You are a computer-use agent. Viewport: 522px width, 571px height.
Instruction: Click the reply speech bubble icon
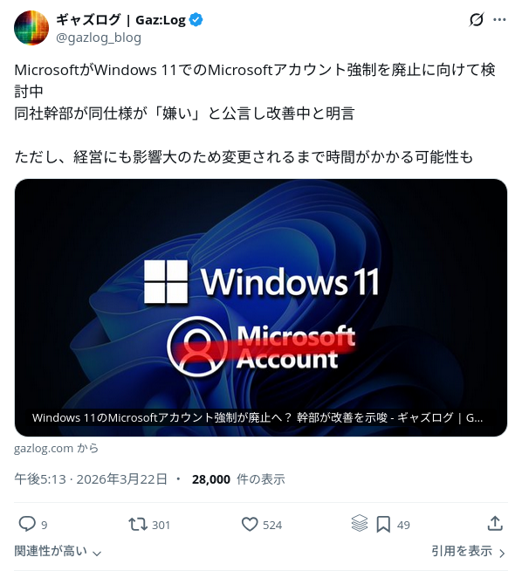[27, 525]
